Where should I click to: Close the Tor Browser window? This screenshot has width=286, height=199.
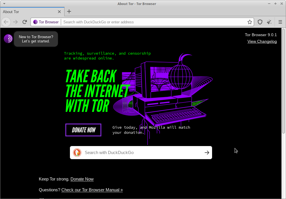pos(282,4)
